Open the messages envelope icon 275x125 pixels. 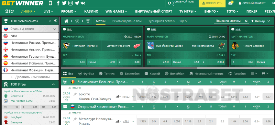(x=230, y=3)
